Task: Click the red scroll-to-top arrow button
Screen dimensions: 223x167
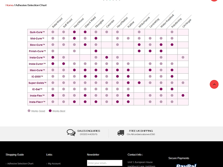Action: coord(214,84)
